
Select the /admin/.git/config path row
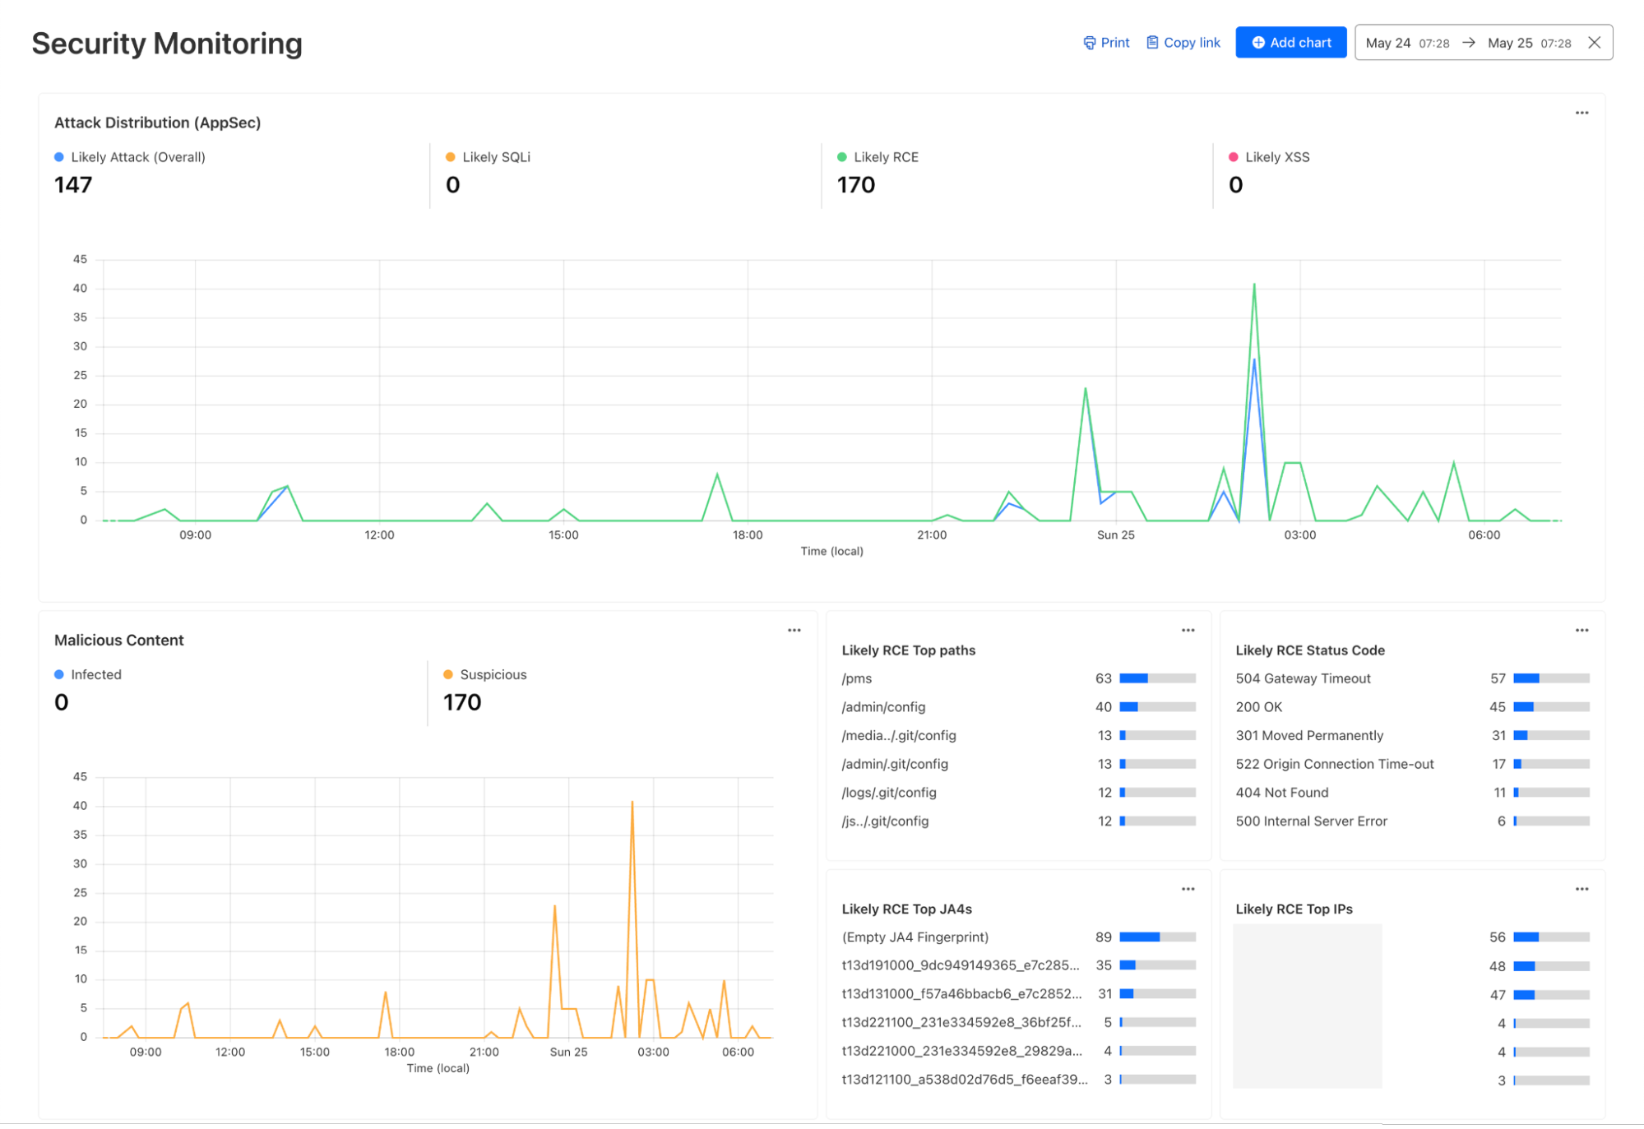click(1018, 764)
